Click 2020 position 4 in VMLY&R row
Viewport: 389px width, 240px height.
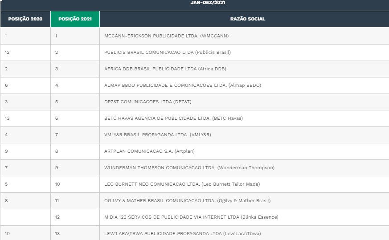coord(25,135)
